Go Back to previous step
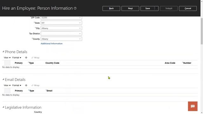The width and height of the screenshot is (203, 114). coord(111,9)
